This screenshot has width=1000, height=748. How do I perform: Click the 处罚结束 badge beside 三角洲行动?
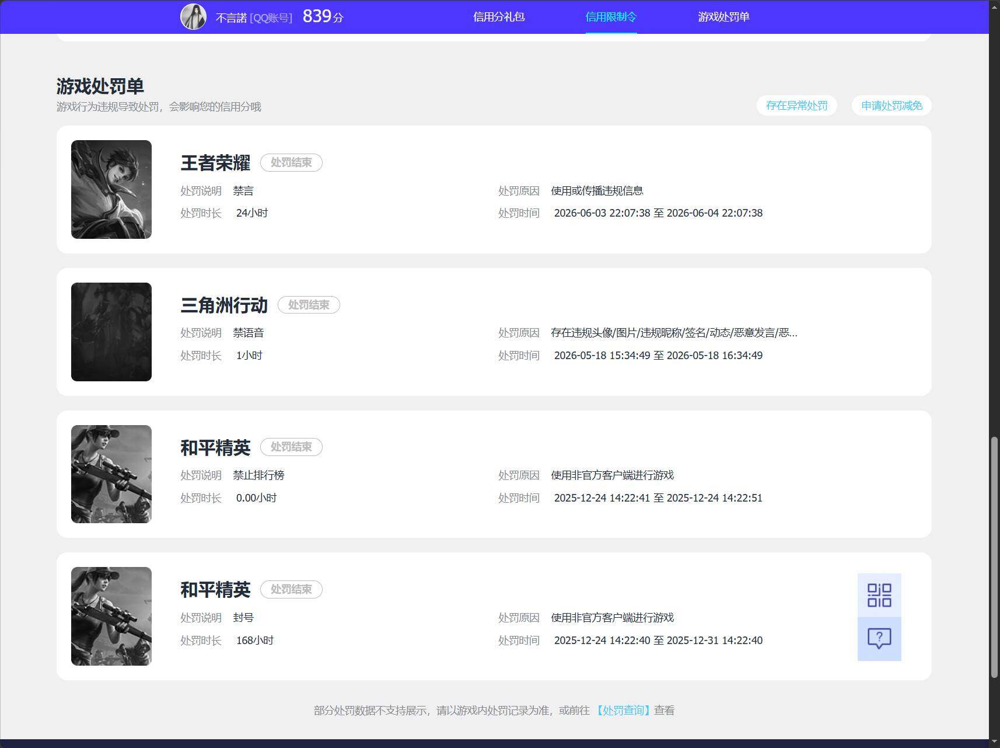[x=309, y=305]
